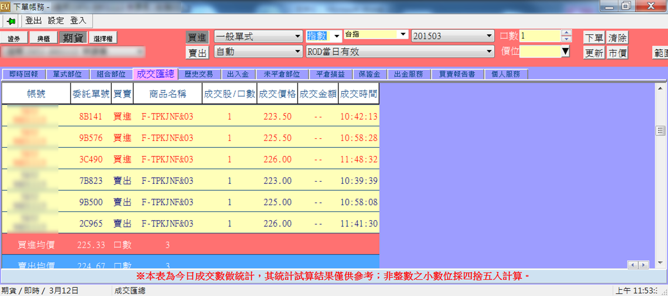Click the horizontal scrollbar left arrow

tap(633, 265)
